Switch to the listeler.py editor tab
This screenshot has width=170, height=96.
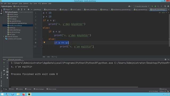[104, 10]
